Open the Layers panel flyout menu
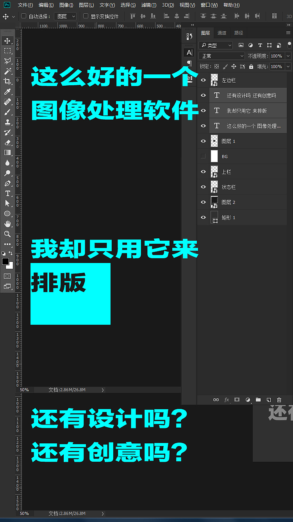 click(288, 33)
